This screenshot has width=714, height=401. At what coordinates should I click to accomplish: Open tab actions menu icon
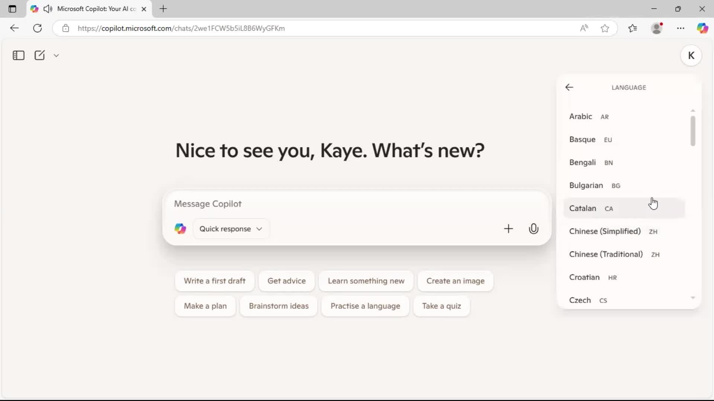pyautogui.click(x=12, y=9)
